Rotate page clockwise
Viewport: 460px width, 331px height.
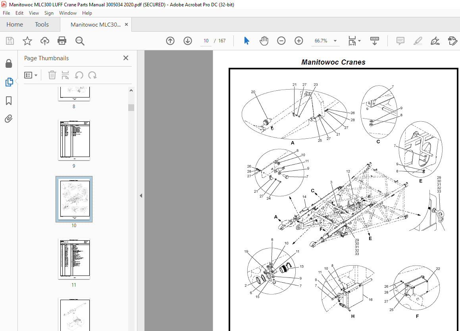click(x=92, y=75)
